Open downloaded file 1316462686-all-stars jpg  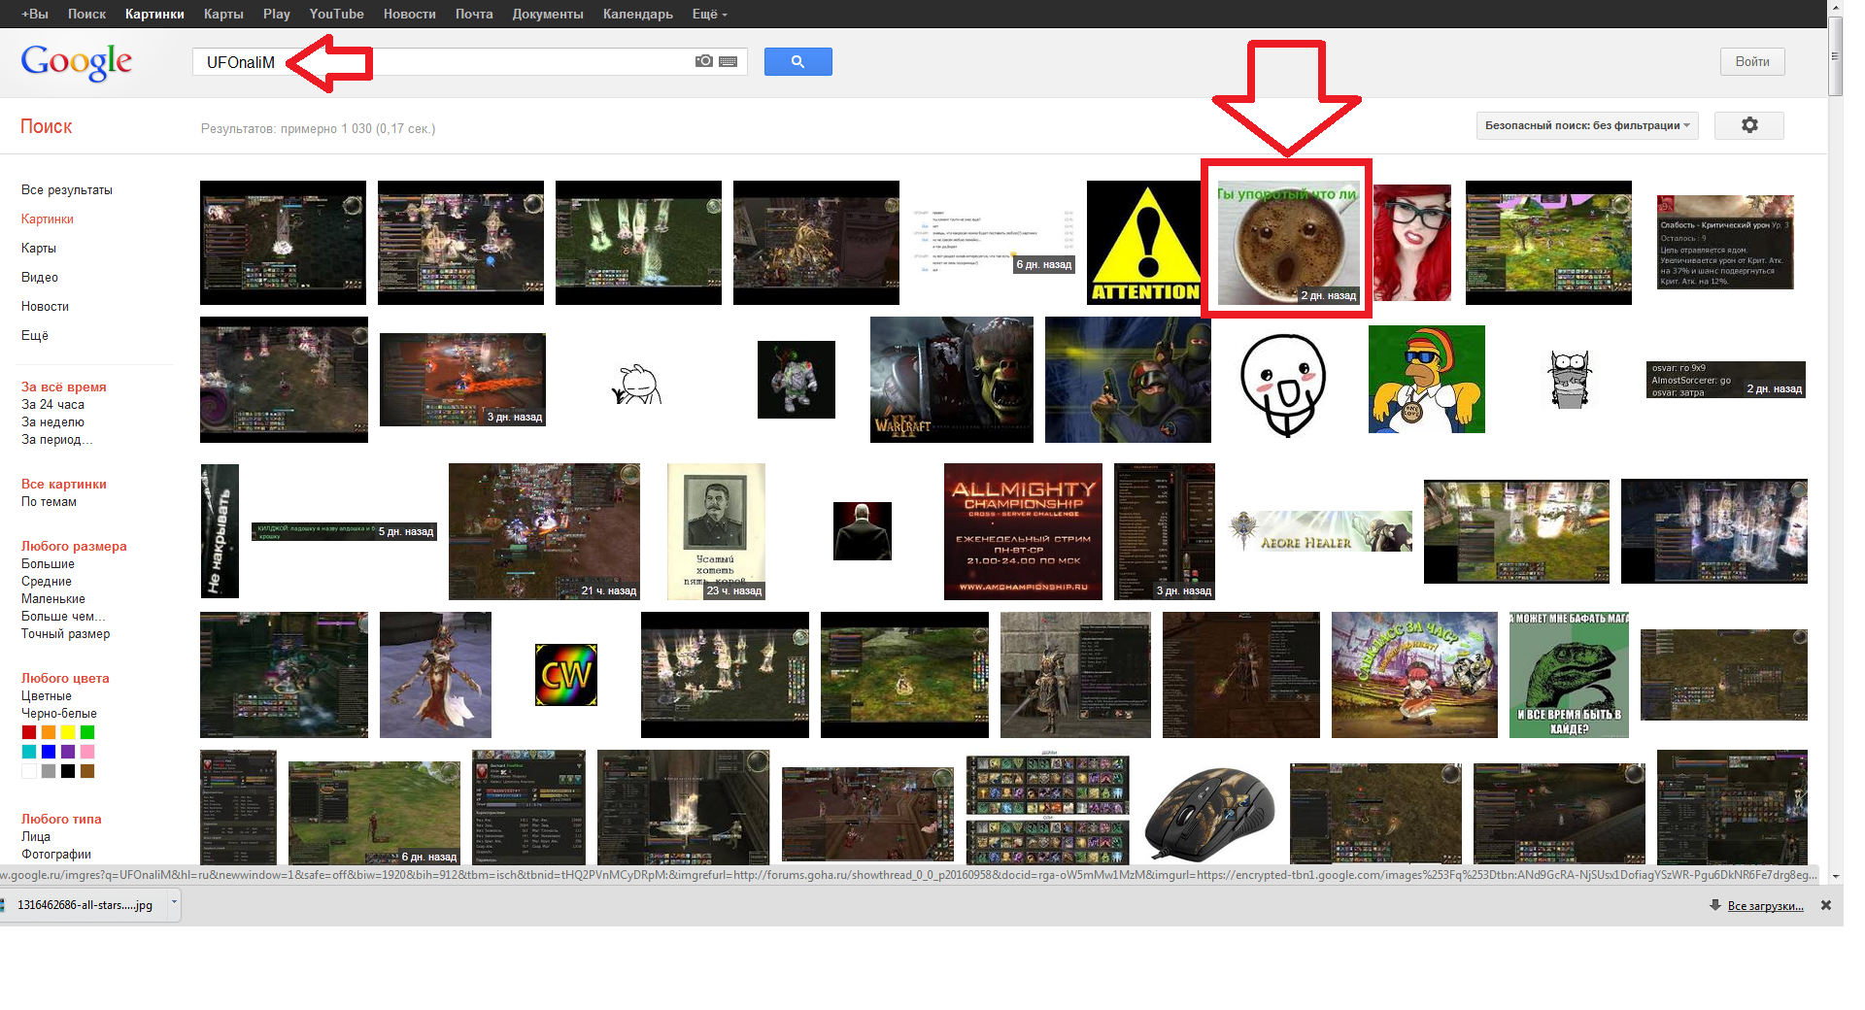(85, 905)
